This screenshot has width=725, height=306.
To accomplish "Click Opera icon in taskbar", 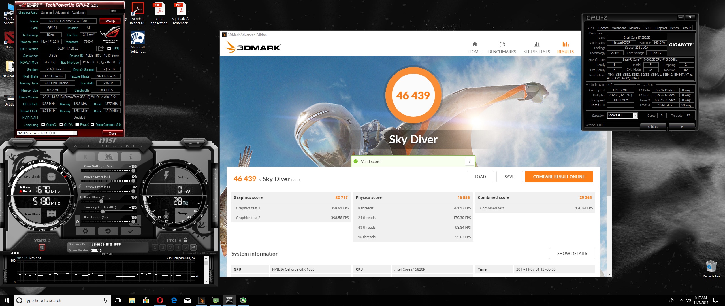I will (x=160, y=300).
